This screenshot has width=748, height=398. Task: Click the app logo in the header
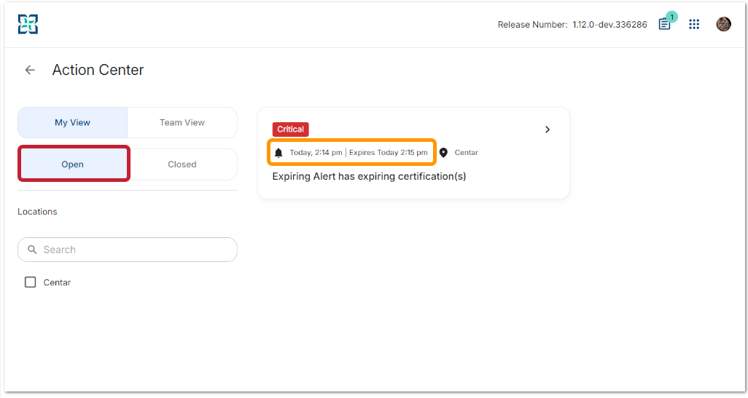coord(28,24)
